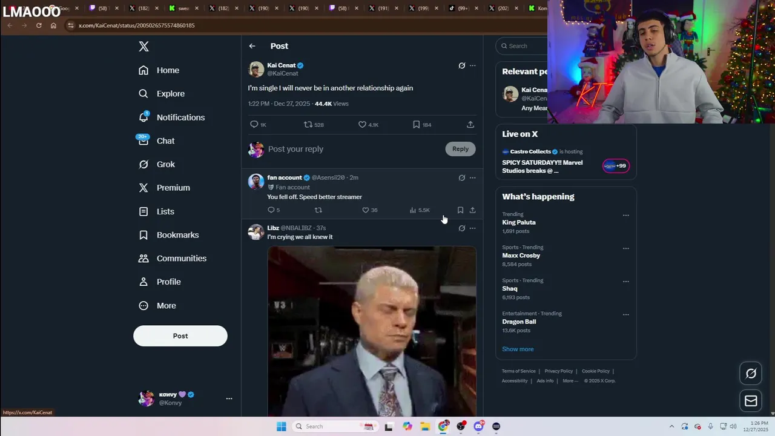Viewport: 775px width, 436px height.
Task: Click browser home button
Action: coord(53,25)
